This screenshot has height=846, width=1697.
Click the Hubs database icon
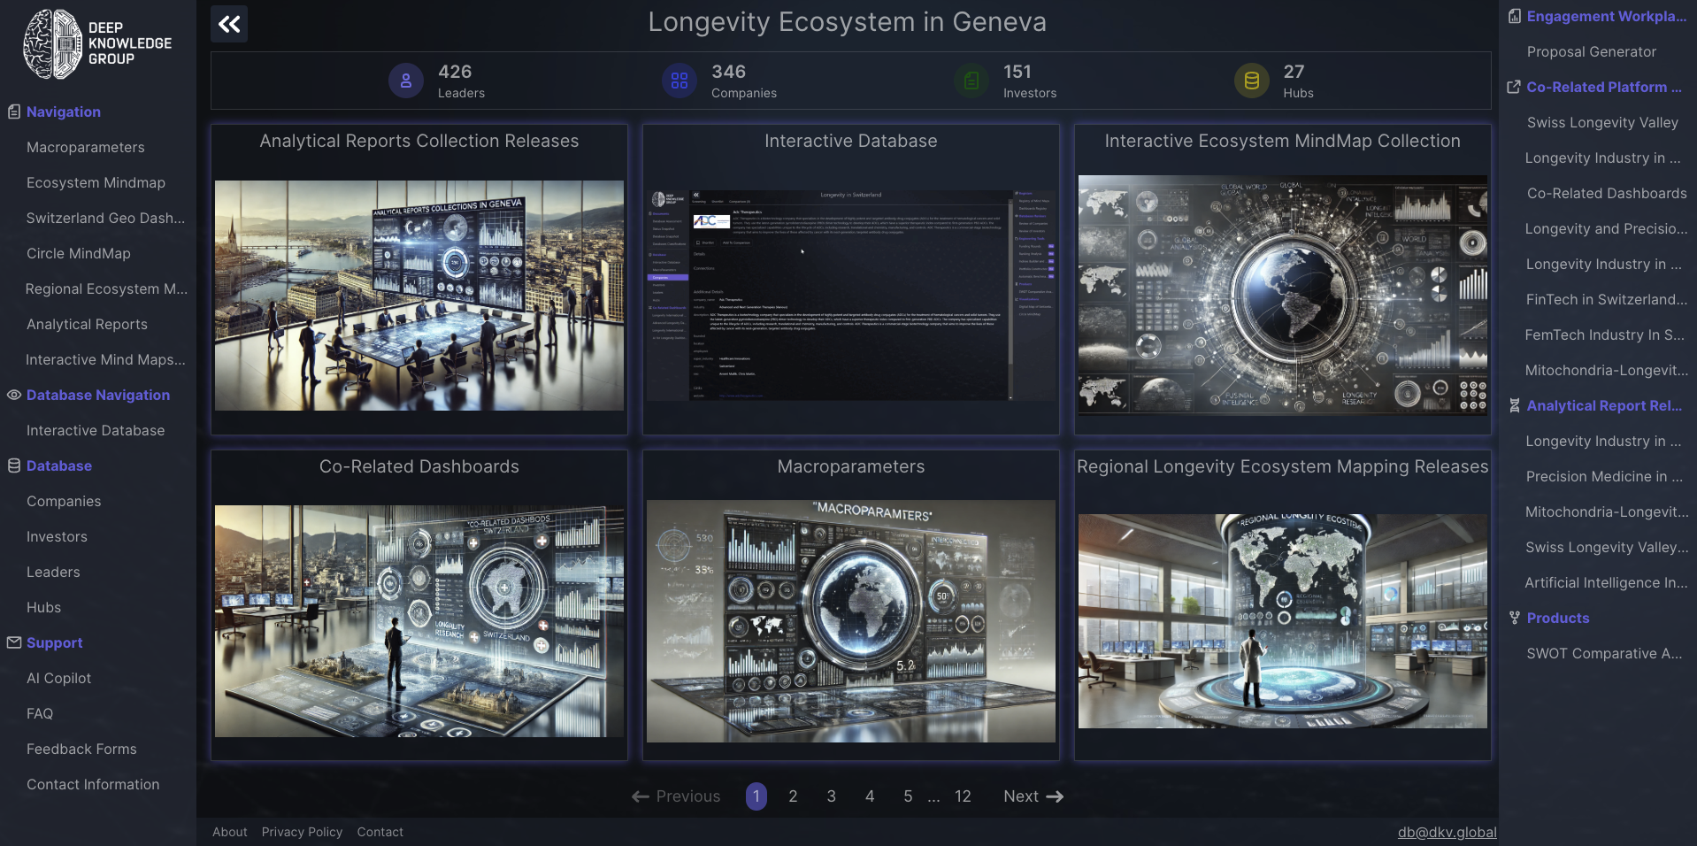[x=1251, y=81]
